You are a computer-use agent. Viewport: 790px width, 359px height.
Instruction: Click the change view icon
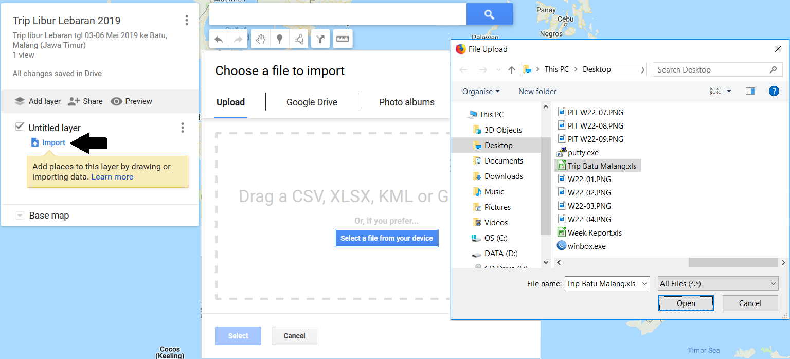715,91
